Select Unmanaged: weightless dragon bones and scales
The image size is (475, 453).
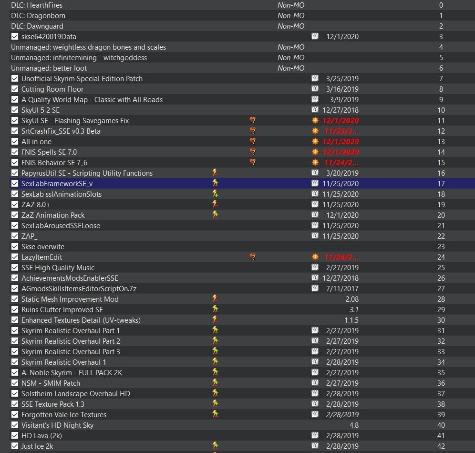[x=242, y=47]
